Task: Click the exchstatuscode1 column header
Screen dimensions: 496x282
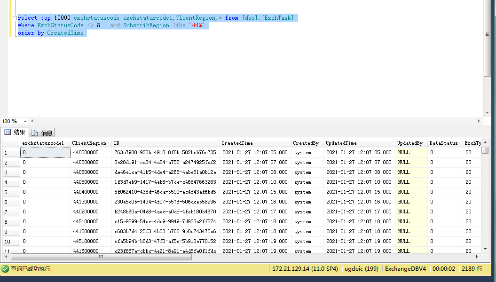Action: tap(45, 143)
